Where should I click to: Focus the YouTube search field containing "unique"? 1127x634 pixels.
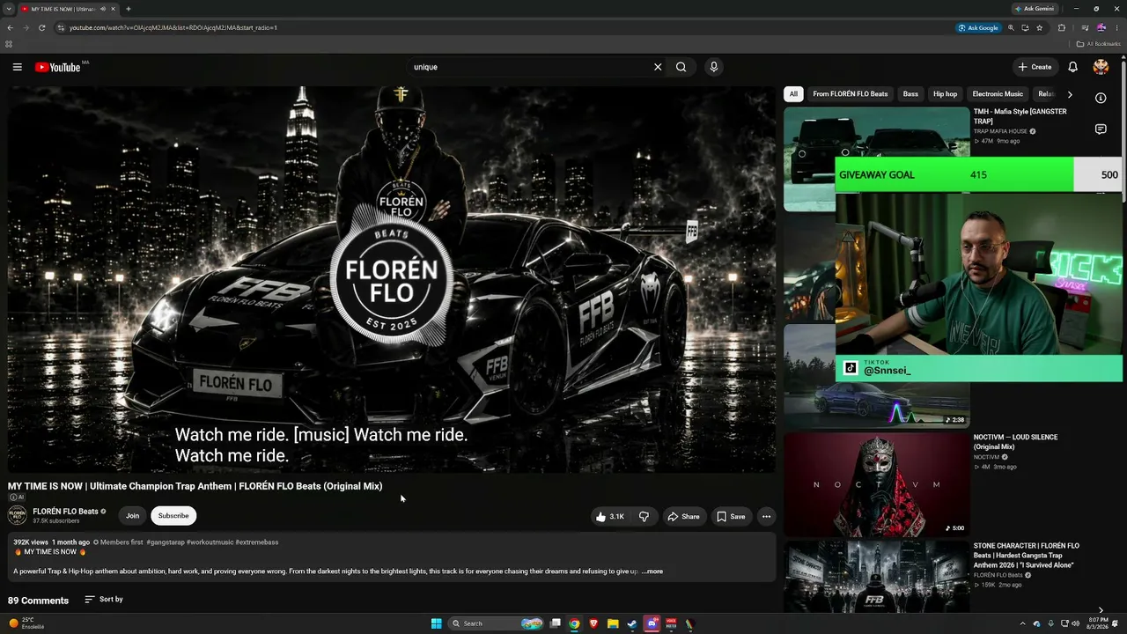point(528,67)
